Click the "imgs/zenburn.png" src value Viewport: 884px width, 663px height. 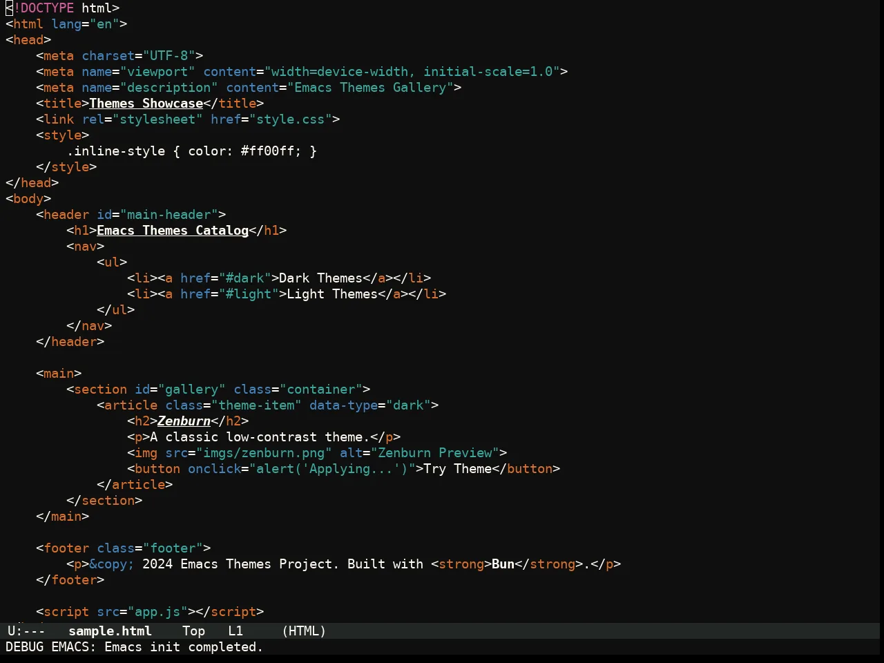point(264,452)
